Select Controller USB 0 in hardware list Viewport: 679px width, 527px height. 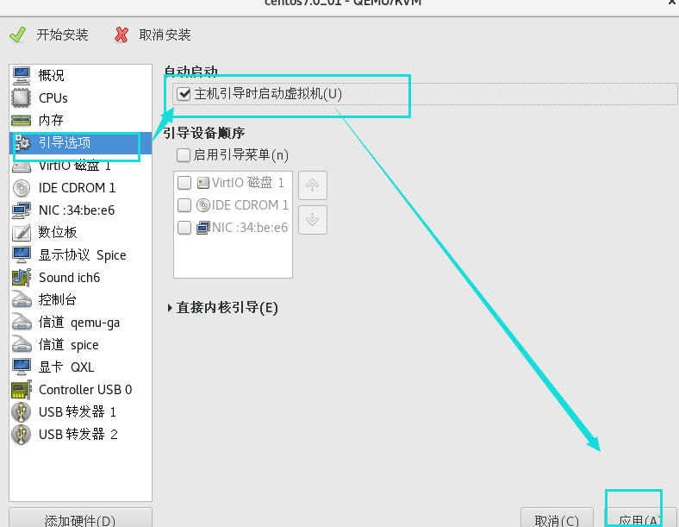point(80,390)
